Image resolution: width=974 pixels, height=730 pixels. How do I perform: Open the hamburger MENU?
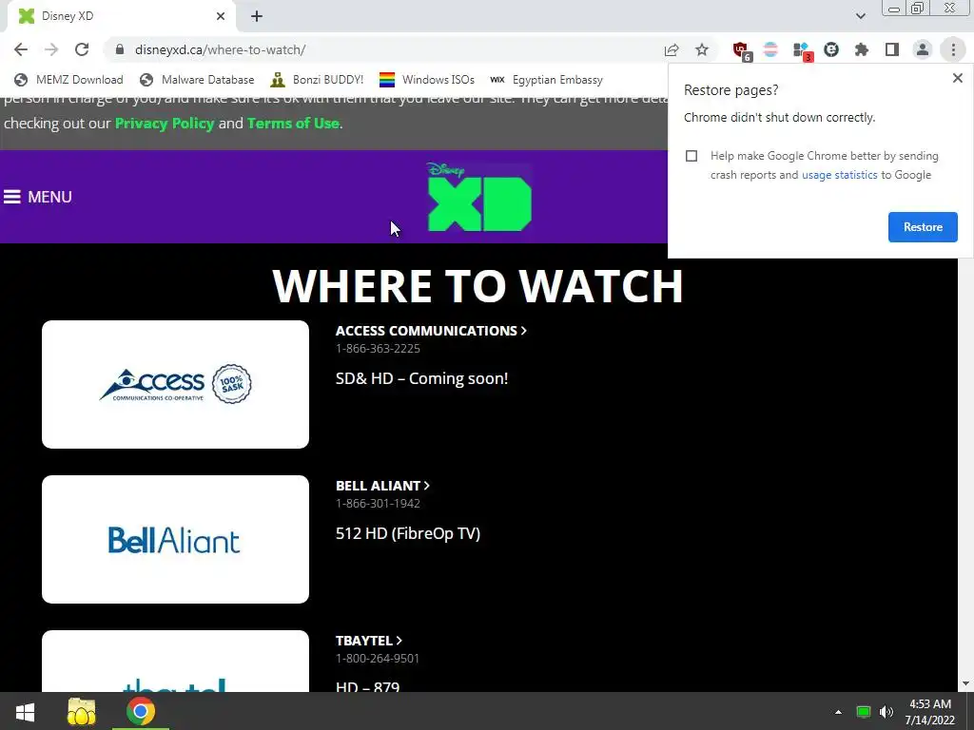[x=38, y=197]
